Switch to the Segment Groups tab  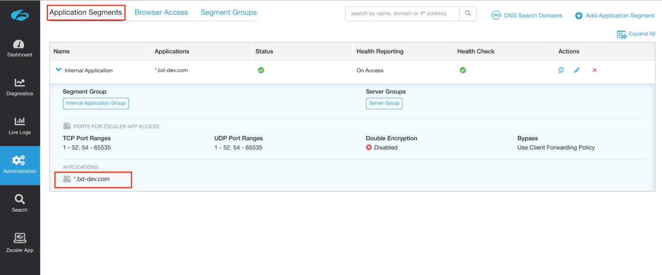click(228, 12)
